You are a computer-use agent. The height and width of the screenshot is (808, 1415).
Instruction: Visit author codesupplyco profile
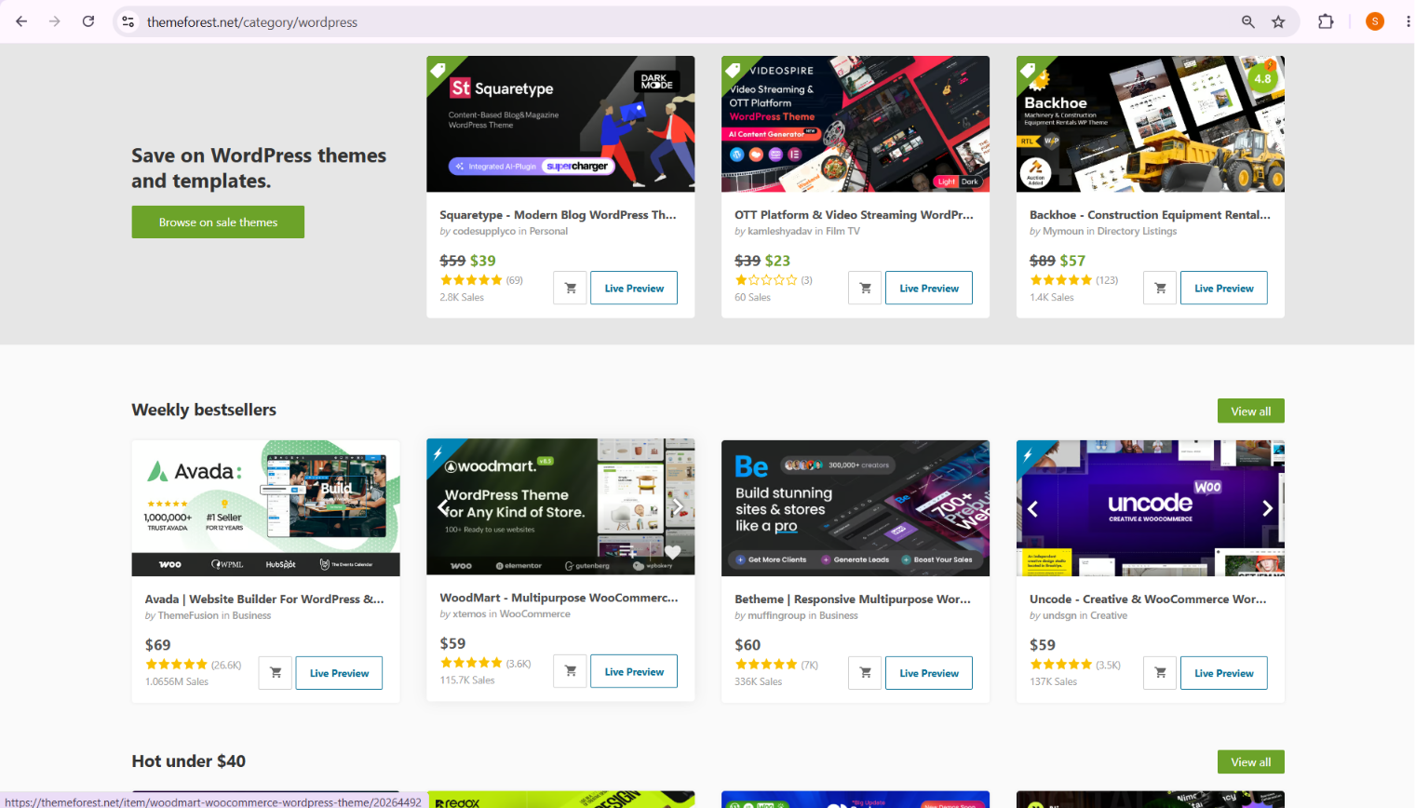coord(484,231)
